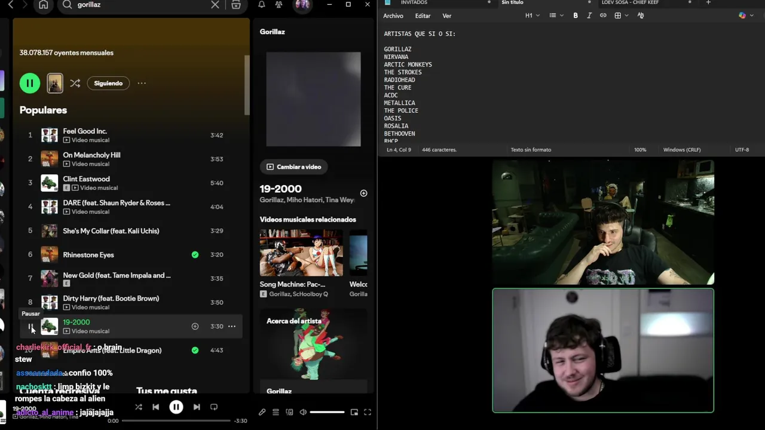Toggle the saved checkmark on Rhinestone Eyes
Screen dimensions: 765x430
195,254
